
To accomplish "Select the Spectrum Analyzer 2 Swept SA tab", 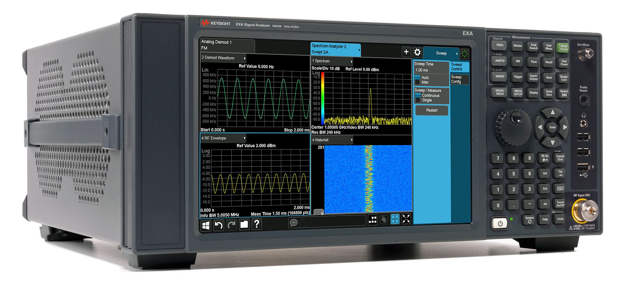I will 336,49.
